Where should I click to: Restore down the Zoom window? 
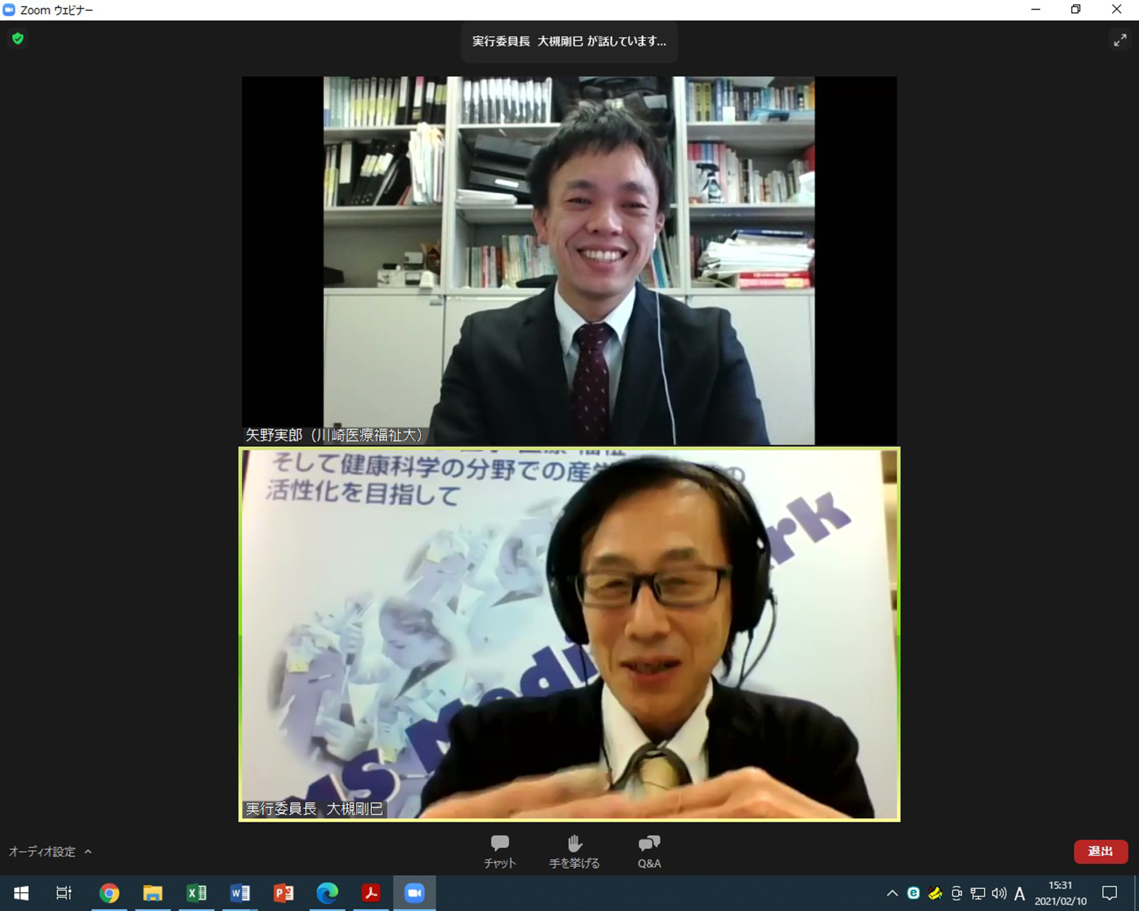[x=1076, y=10]
